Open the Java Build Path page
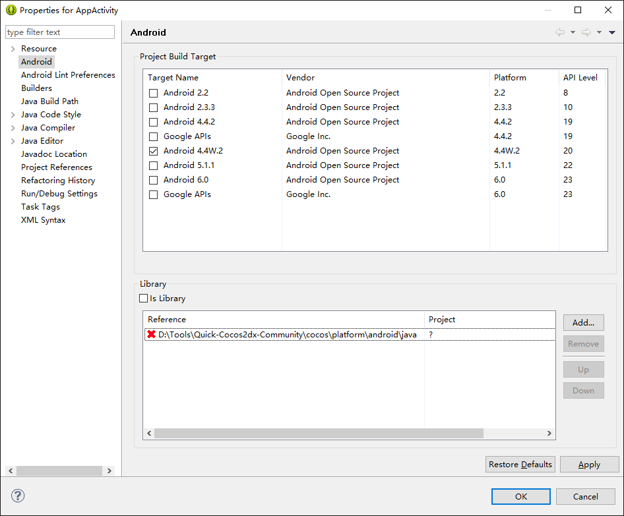This screenshot has width=624, height=516. click(49, 101)
